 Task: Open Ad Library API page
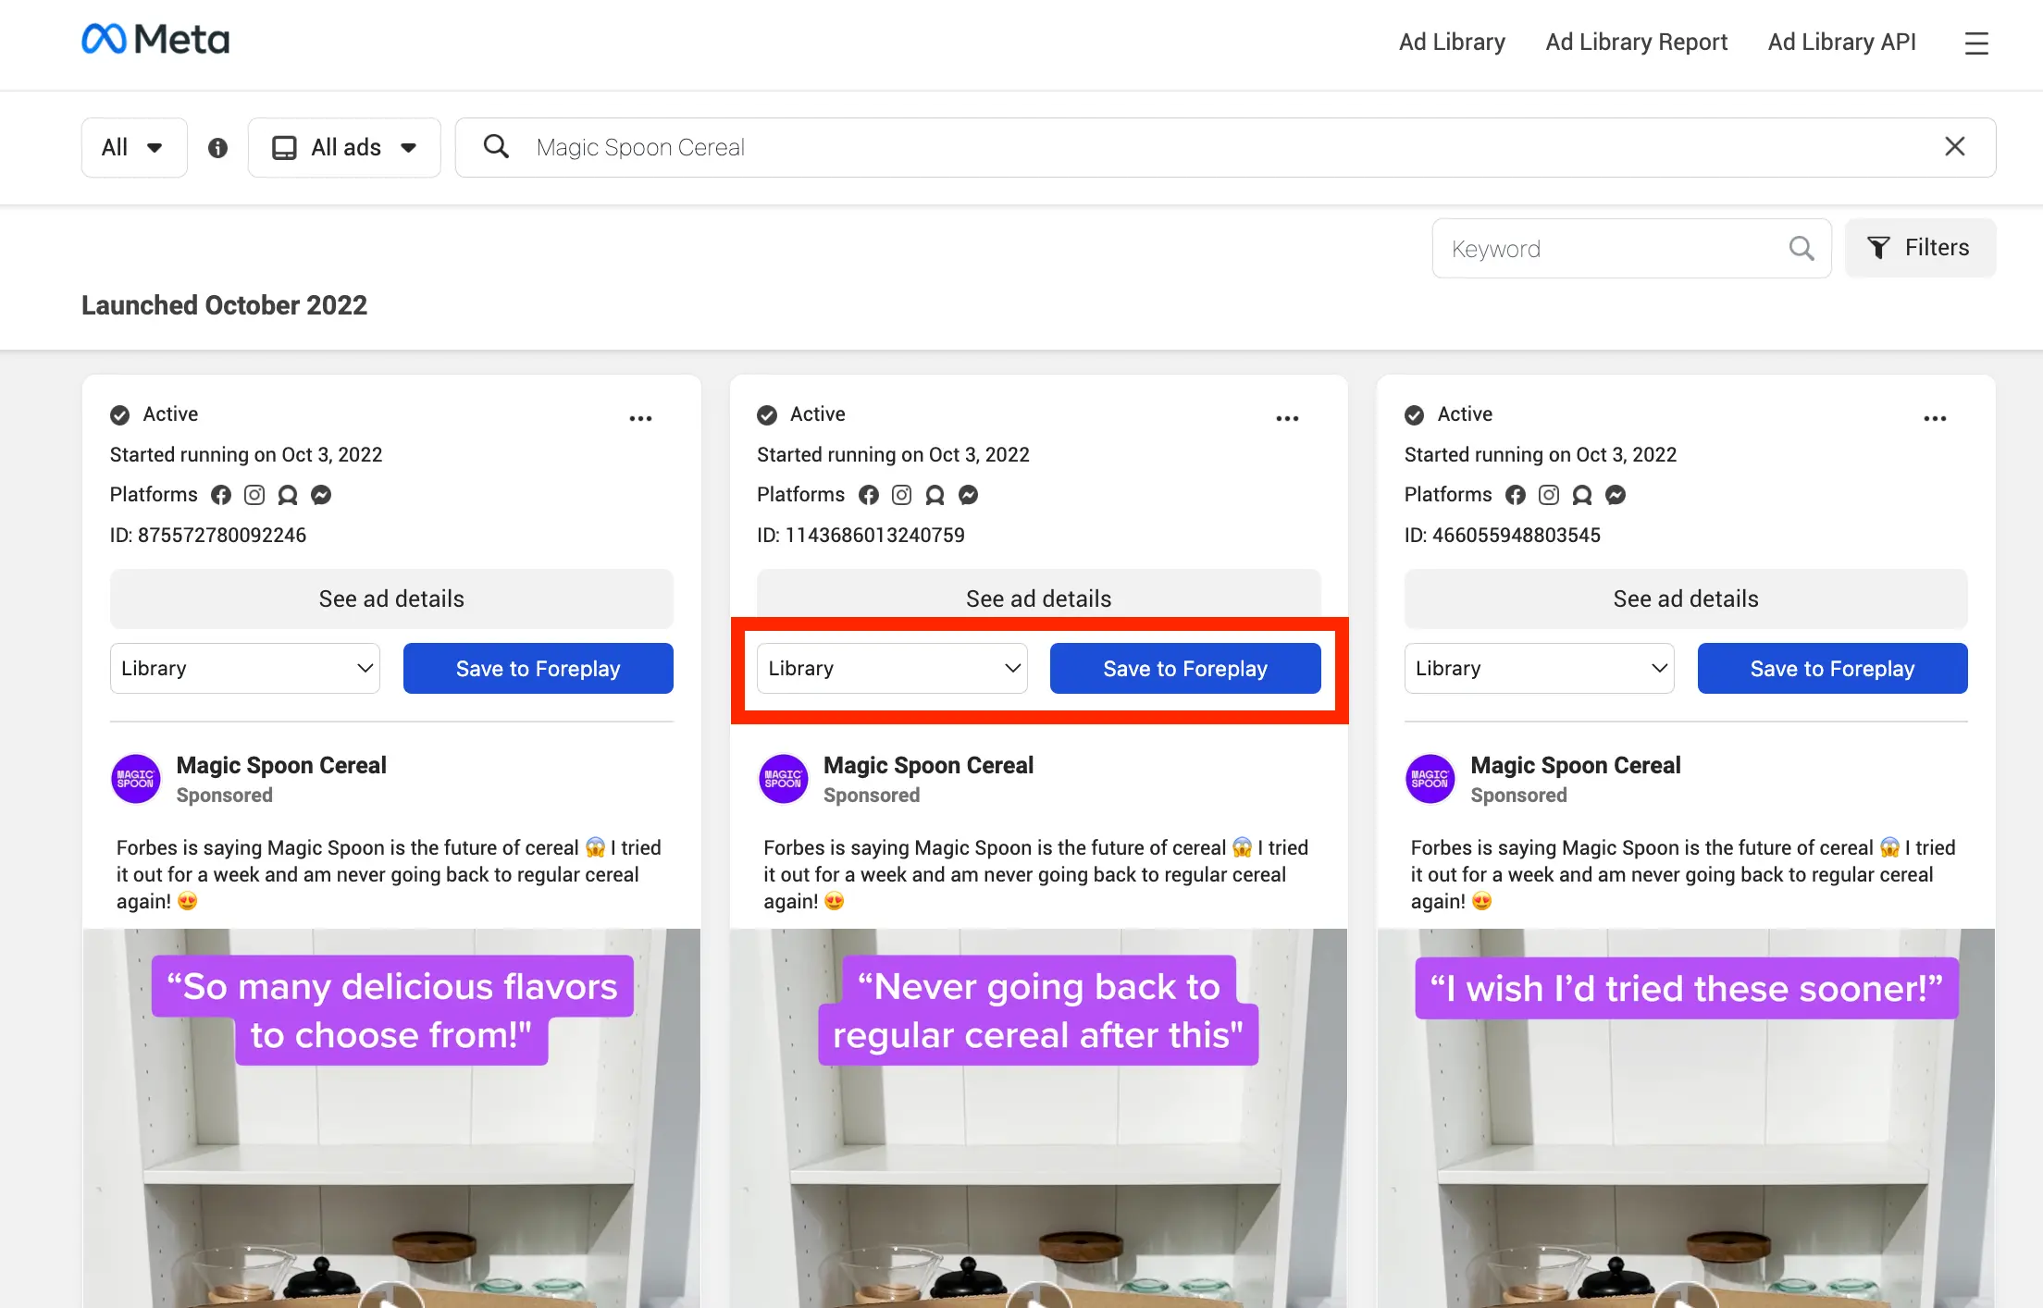[1841, 43]
